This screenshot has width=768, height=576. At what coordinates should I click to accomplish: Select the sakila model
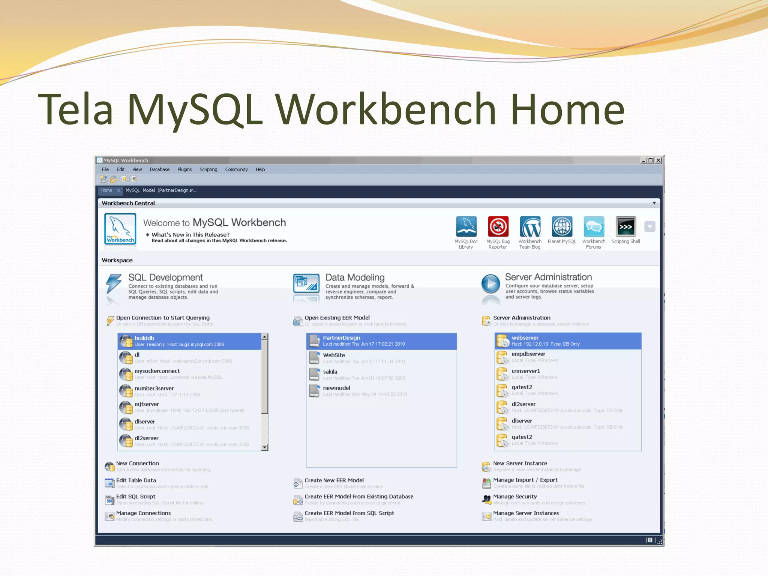(x=381, y=375)
